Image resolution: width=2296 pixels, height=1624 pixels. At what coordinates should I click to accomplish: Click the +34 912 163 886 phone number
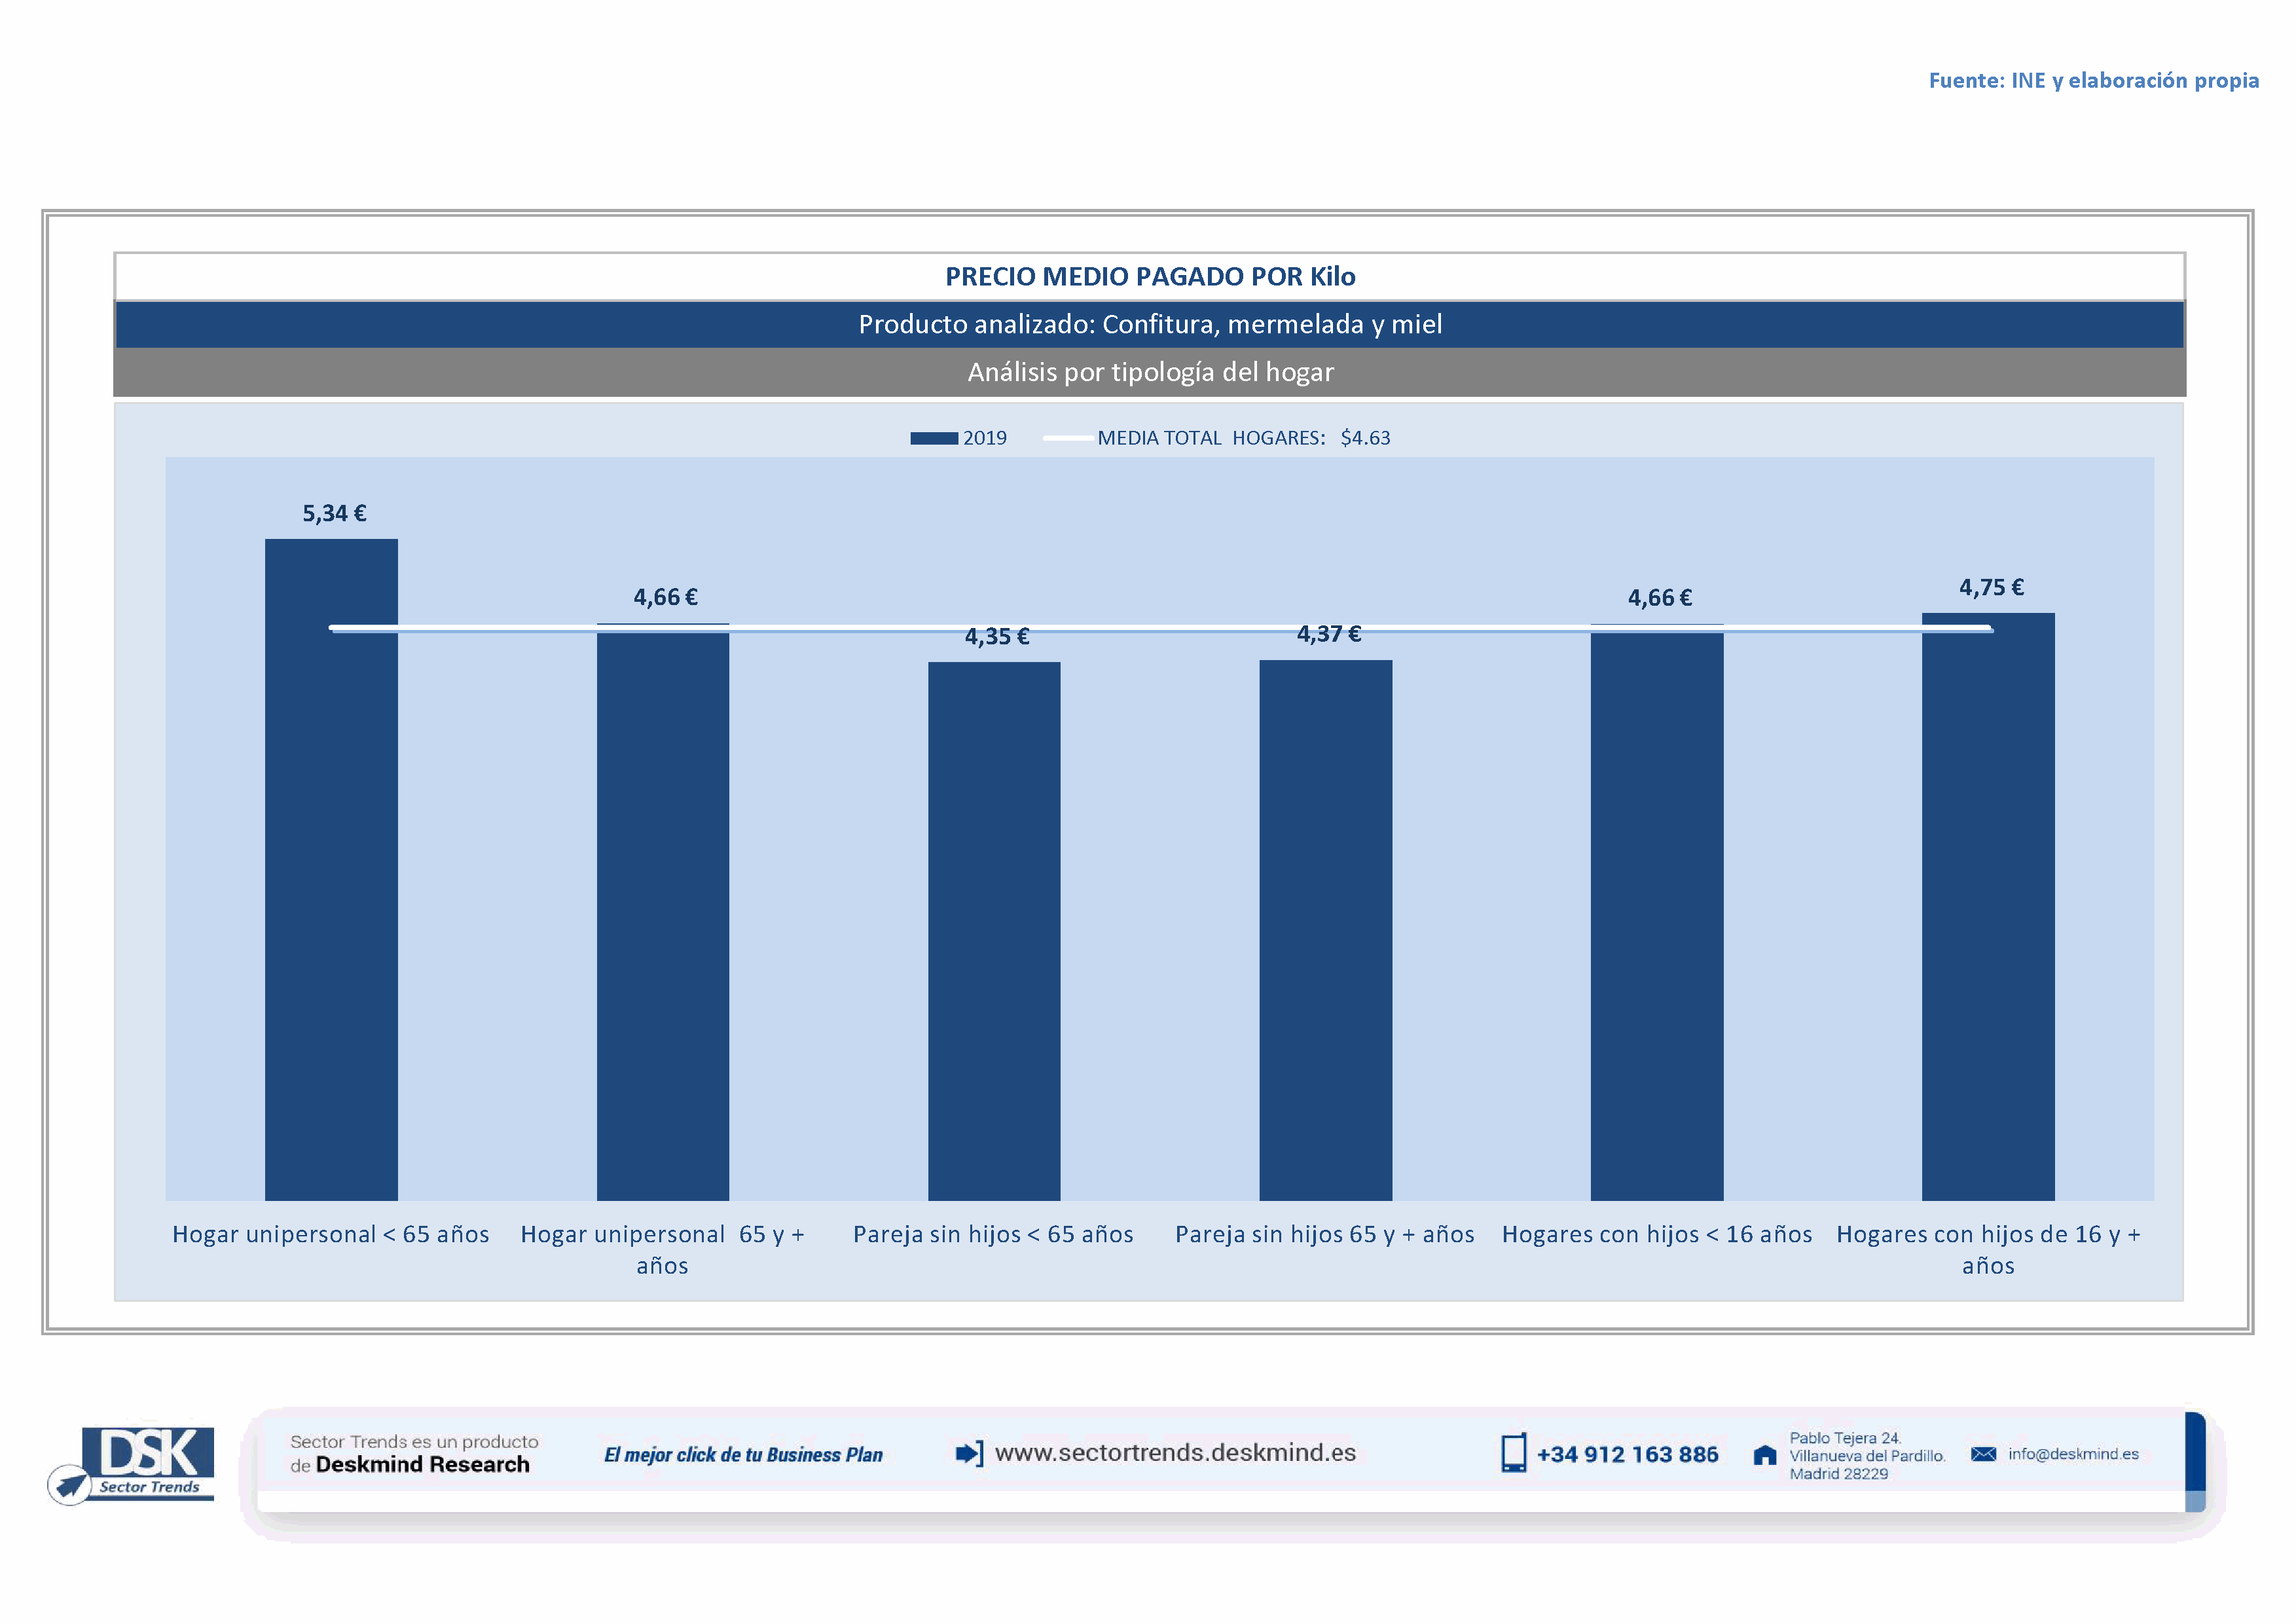pyautogui.click(x=1627, y=1455)
